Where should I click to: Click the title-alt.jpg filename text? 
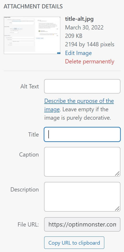[x=79, y=19]
